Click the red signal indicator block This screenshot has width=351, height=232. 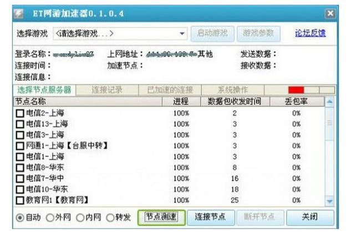[x=296, y=90]
